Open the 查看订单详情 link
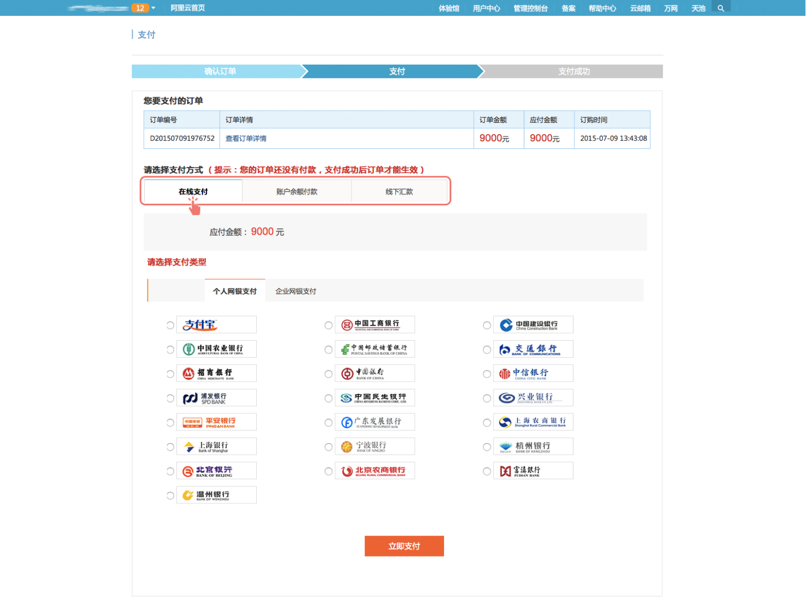Image resolution: width=806 pixels, height=597 pixels. [x=246, y=139]
